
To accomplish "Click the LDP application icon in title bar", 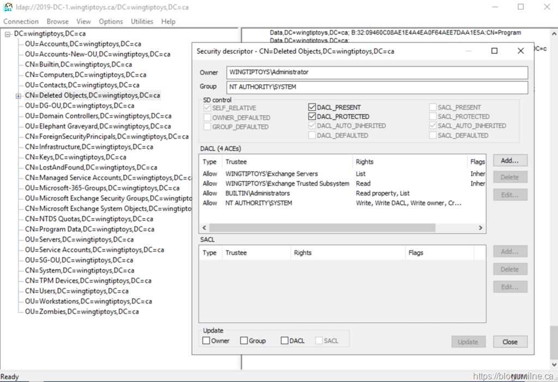I will (8, 7).
